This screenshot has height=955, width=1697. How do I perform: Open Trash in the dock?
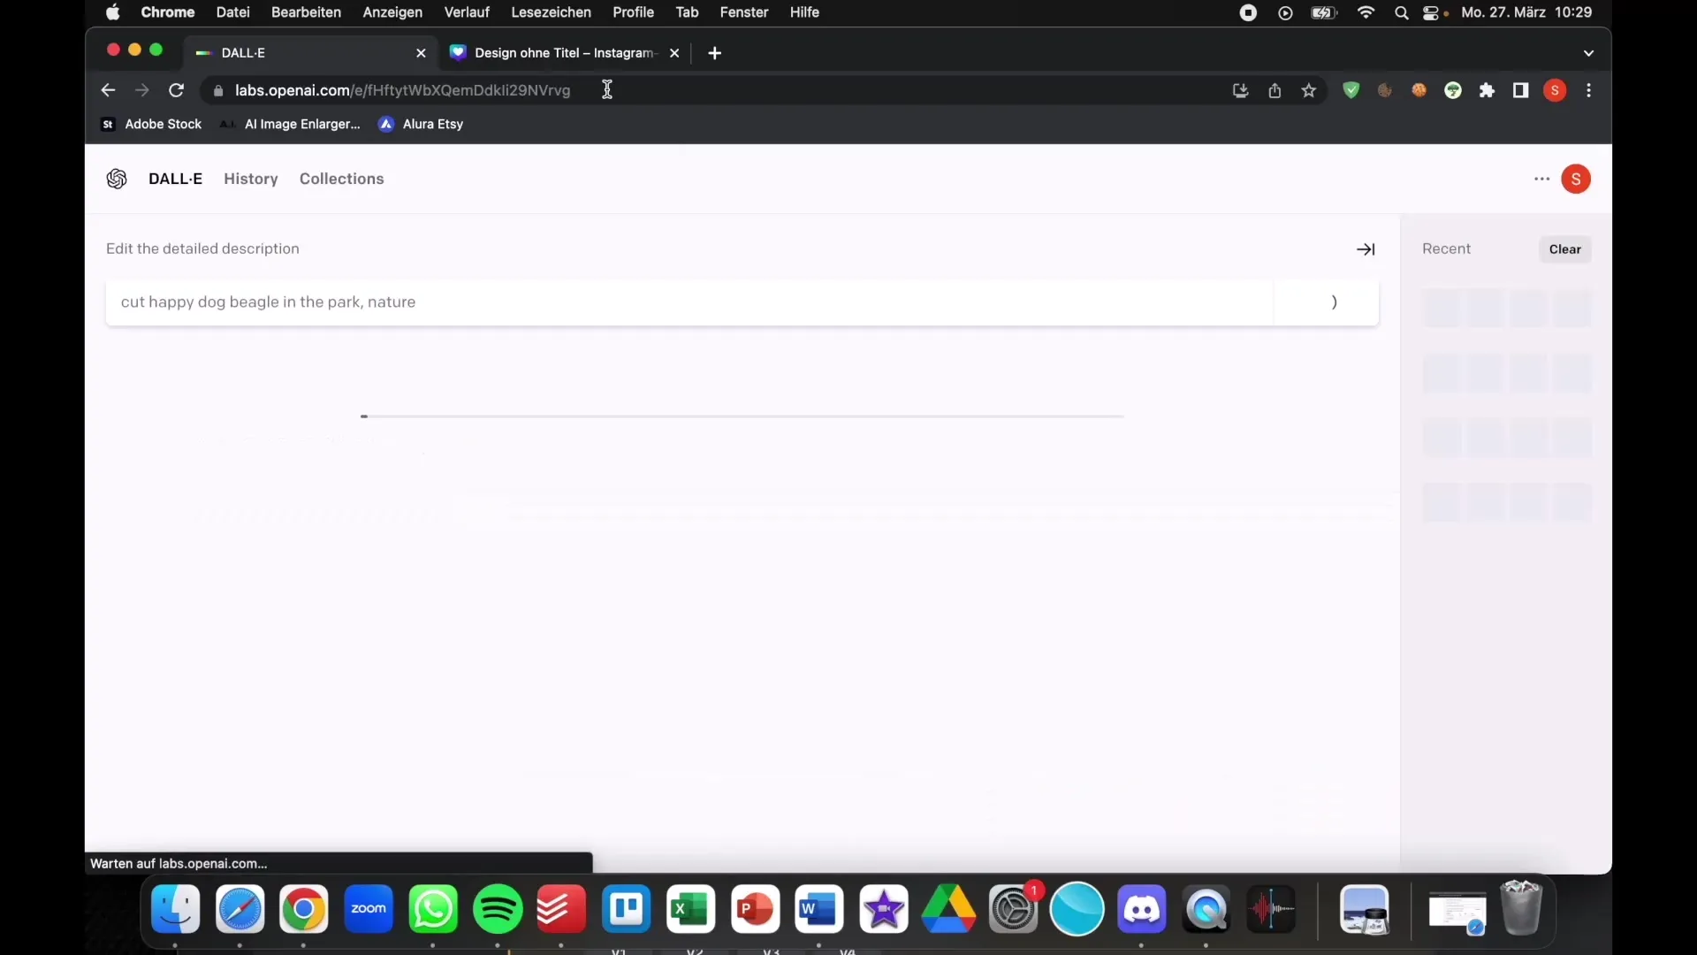pos(1522,908)
